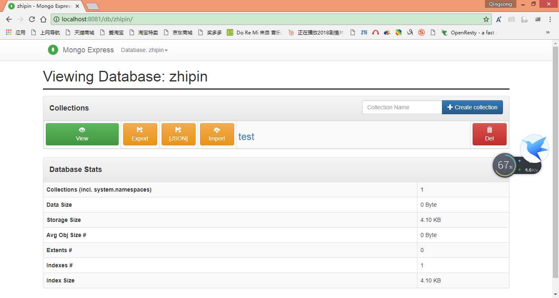Delete the test collection with Del

coord(489,134)
